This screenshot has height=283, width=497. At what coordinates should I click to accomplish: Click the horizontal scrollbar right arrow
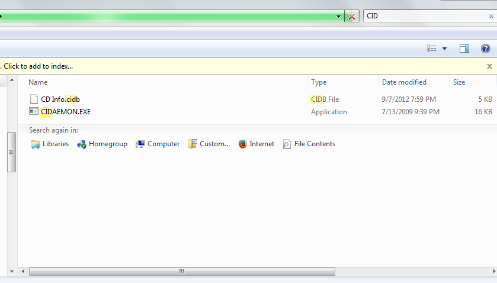[x=494, y=271]
